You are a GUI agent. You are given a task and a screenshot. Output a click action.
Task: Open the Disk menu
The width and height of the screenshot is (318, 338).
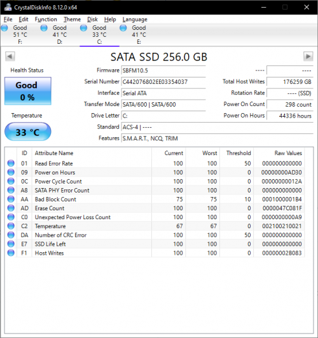(x=92, y=20)
